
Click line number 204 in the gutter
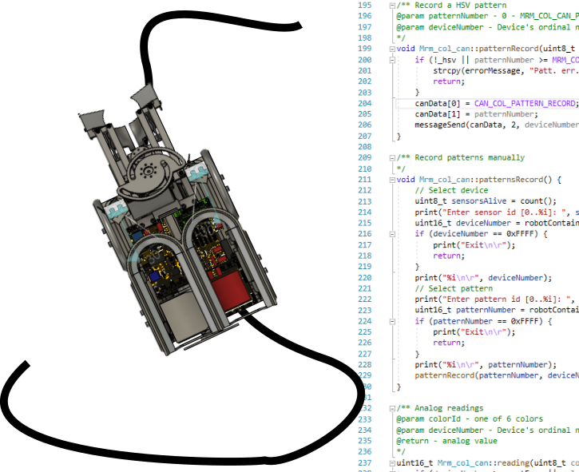(364, 103)
